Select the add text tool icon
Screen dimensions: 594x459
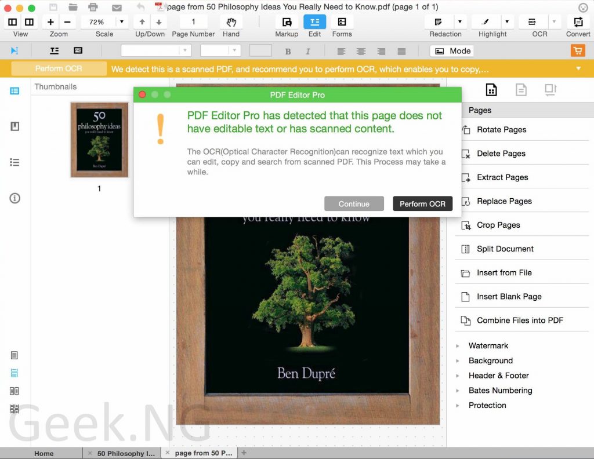click(x=55, y=50)
